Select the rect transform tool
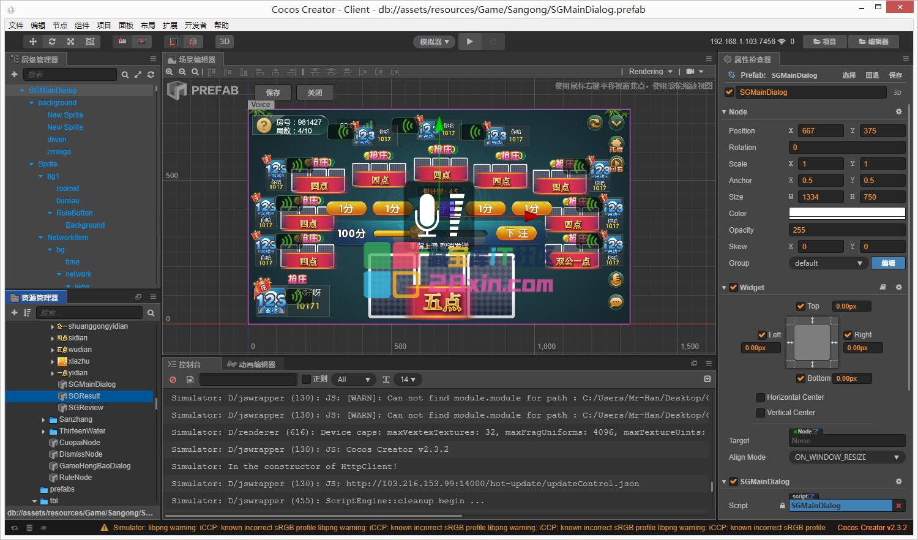This screenshot has width=918, height=540. (90, 42)
